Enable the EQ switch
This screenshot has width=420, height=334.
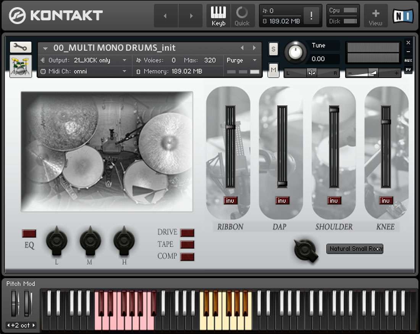(x=29, y=233)
